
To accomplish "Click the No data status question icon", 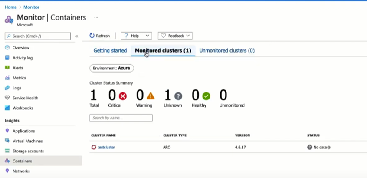I will [310, 147].
